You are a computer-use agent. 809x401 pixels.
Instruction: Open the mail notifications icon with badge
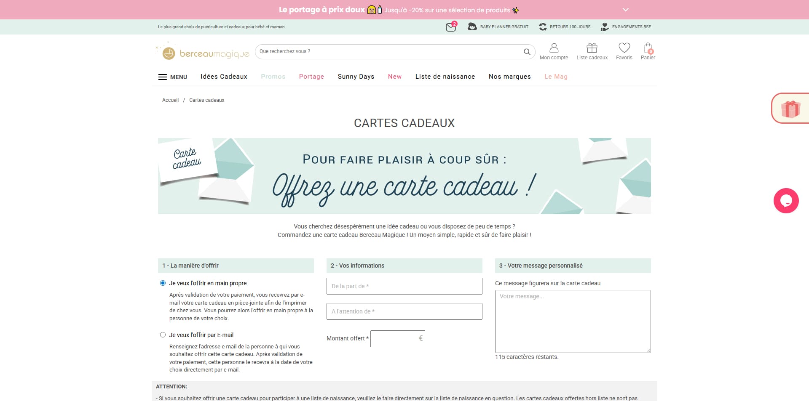pyautogui.click(x=451, y=27)
